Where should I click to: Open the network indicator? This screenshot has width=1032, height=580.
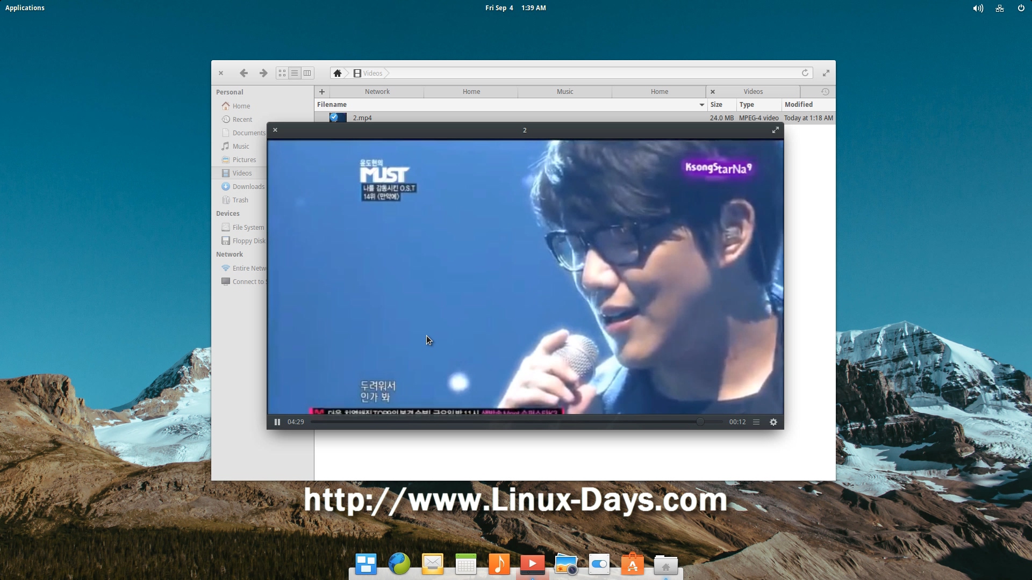(x=1000, y=8)
